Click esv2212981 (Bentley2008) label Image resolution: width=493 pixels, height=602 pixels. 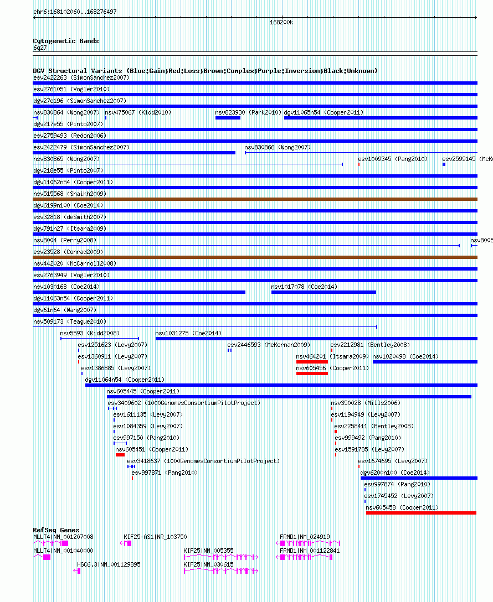tap(370, 345)
